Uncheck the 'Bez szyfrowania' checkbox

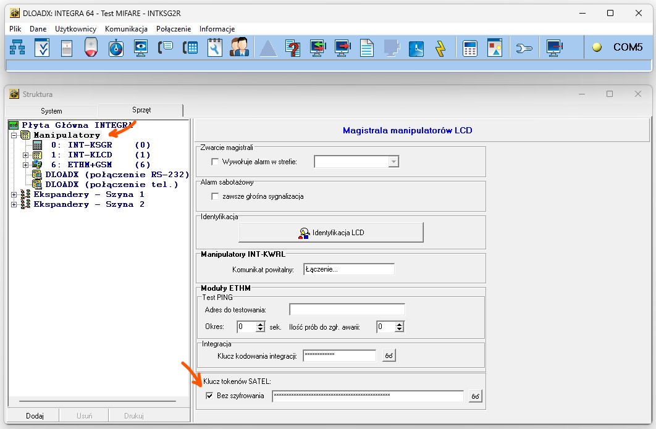pyautogui.click(x=209, y=396)
